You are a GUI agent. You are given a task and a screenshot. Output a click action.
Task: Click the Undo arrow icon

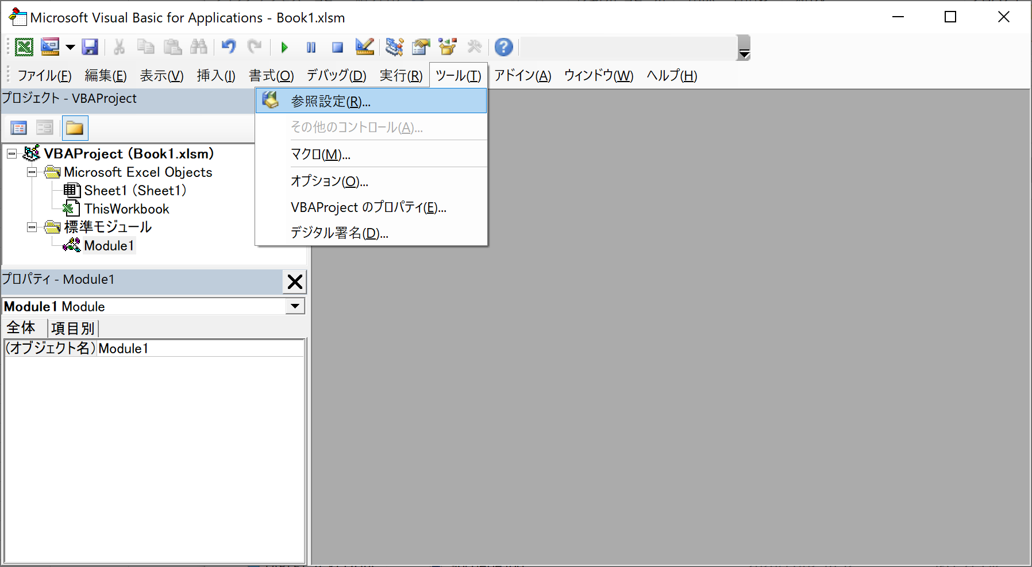click(229, 47)
